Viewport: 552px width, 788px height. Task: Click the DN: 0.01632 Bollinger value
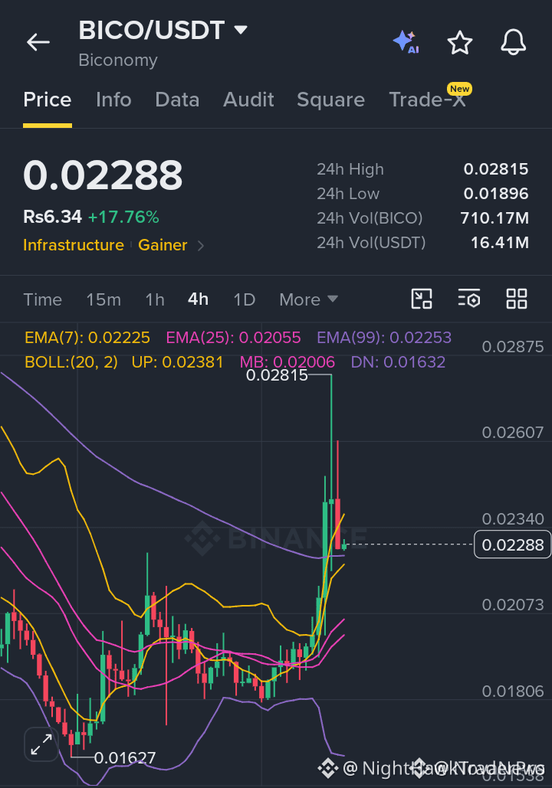click(x=398, y=361)
